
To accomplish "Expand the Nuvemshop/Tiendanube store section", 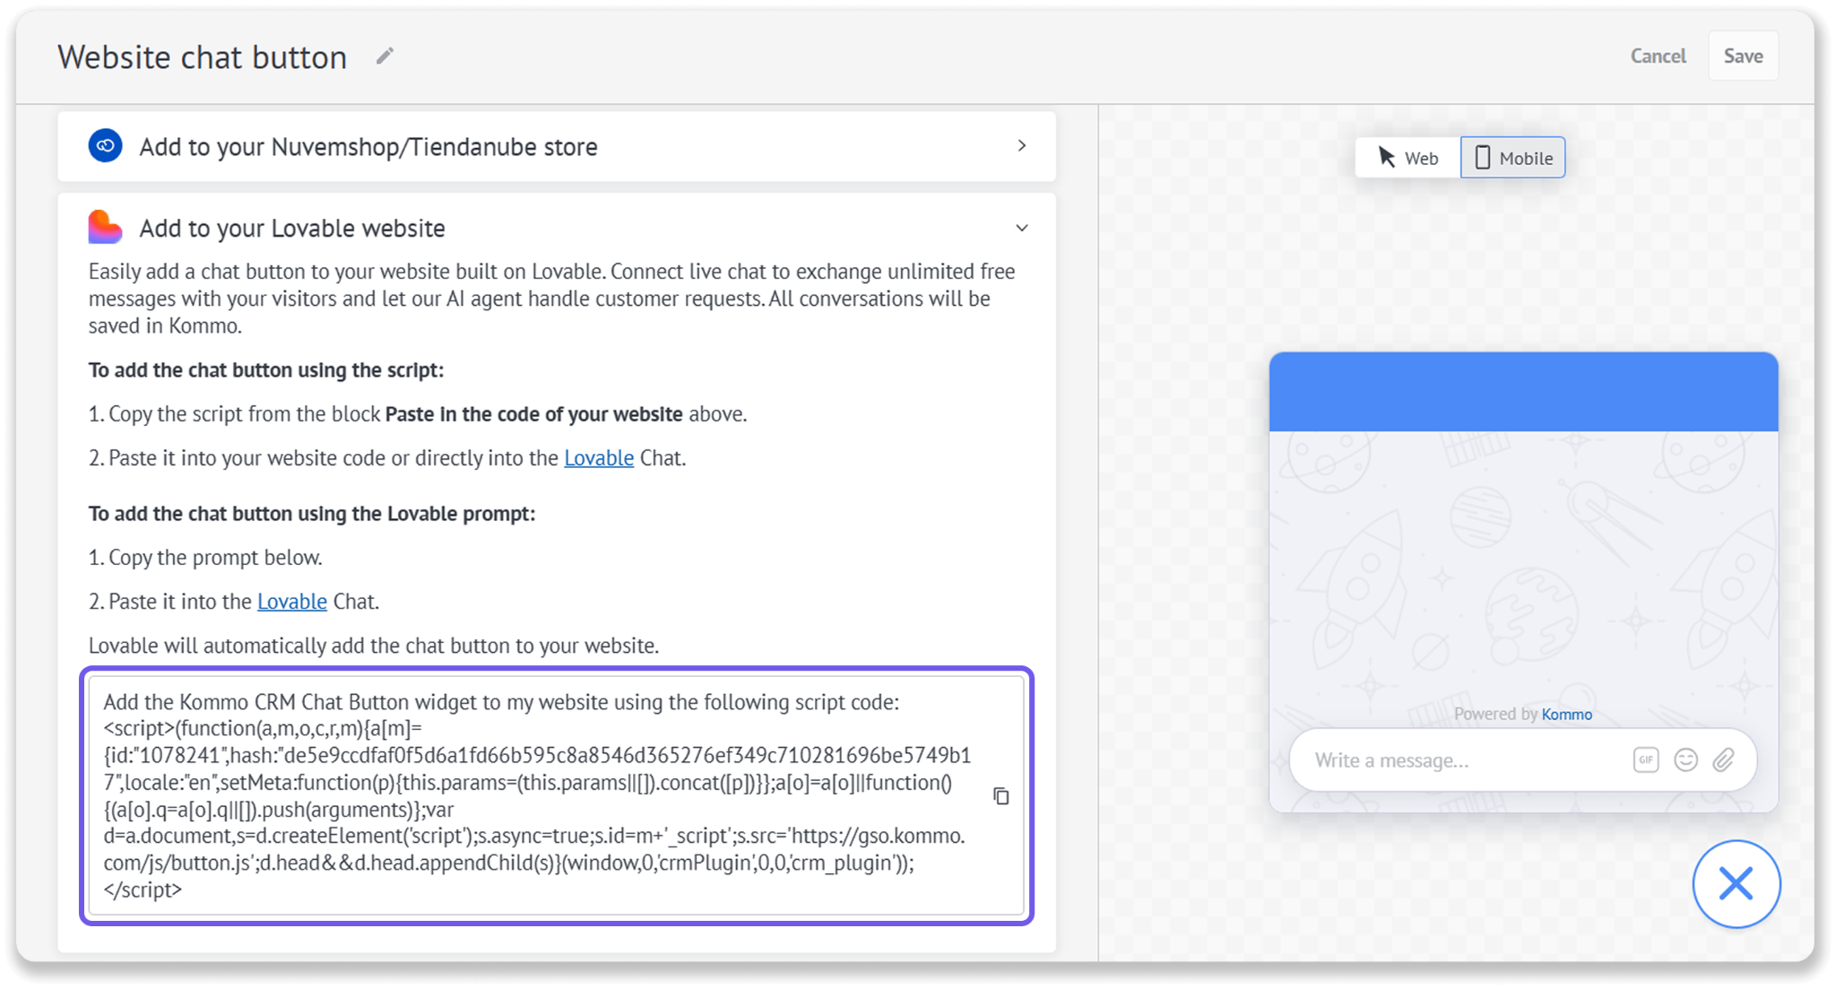I will coord(1022,145).
